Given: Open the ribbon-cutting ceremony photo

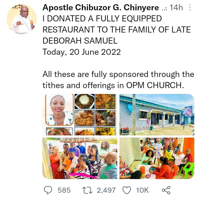Looking at the screenshot, I should pyautogui.click(x=80, y=158).
